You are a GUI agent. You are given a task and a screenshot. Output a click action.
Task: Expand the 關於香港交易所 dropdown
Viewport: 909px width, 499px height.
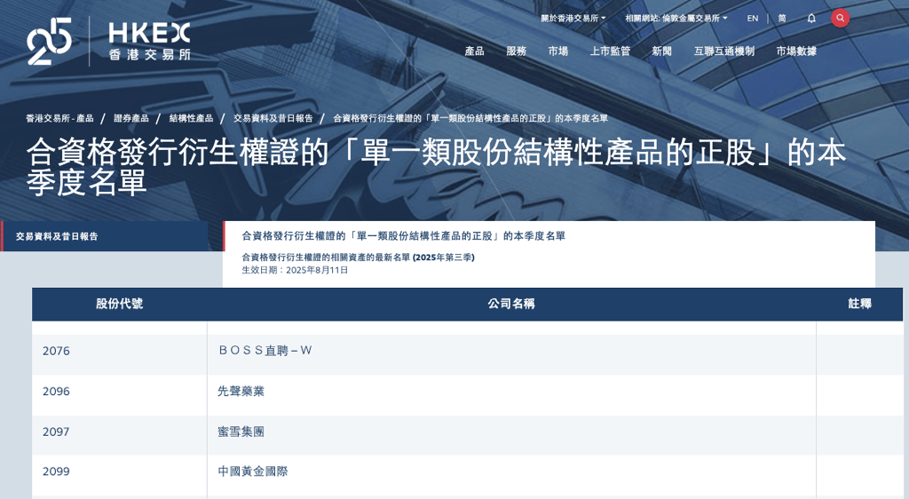[x=573, y=19]
